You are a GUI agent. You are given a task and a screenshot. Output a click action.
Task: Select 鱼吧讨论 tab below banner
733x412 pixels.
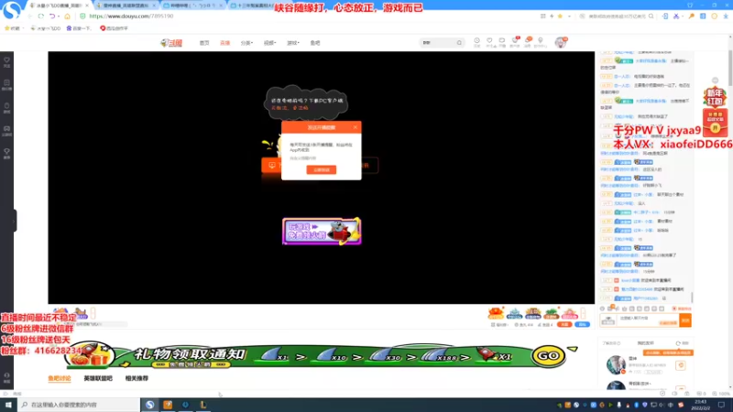(x=60, y=378)
